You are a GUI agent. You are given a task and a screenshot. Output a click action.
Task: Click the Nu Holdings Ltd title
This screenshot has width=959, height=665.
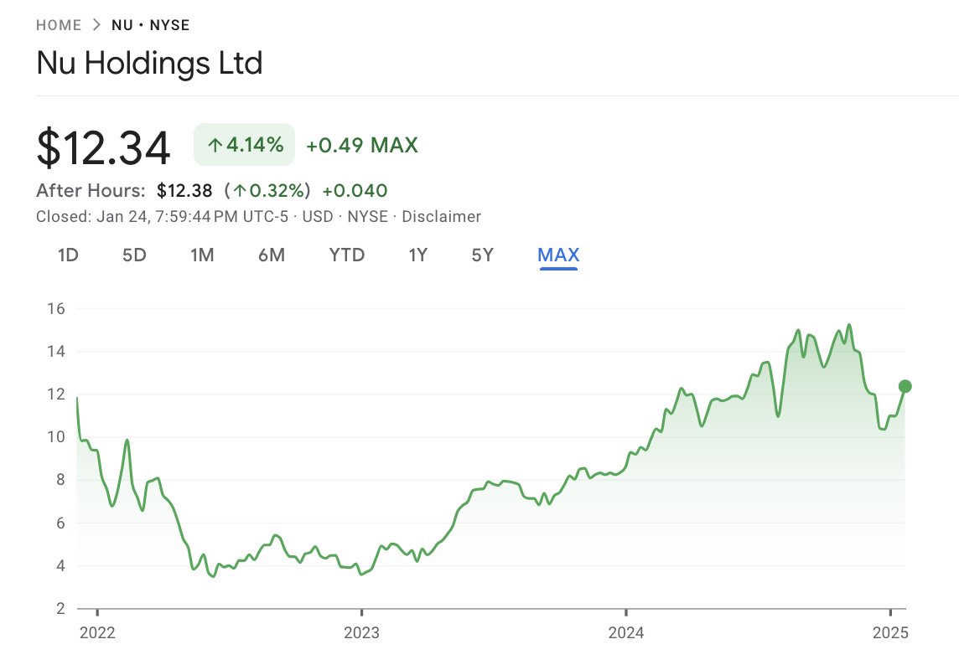click(x=150, y=63)
